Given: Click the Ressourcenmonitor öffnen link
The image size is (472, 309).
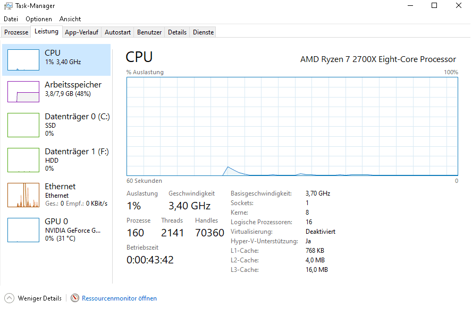Looking at the screenshot, I should click(x=119, y=298).
